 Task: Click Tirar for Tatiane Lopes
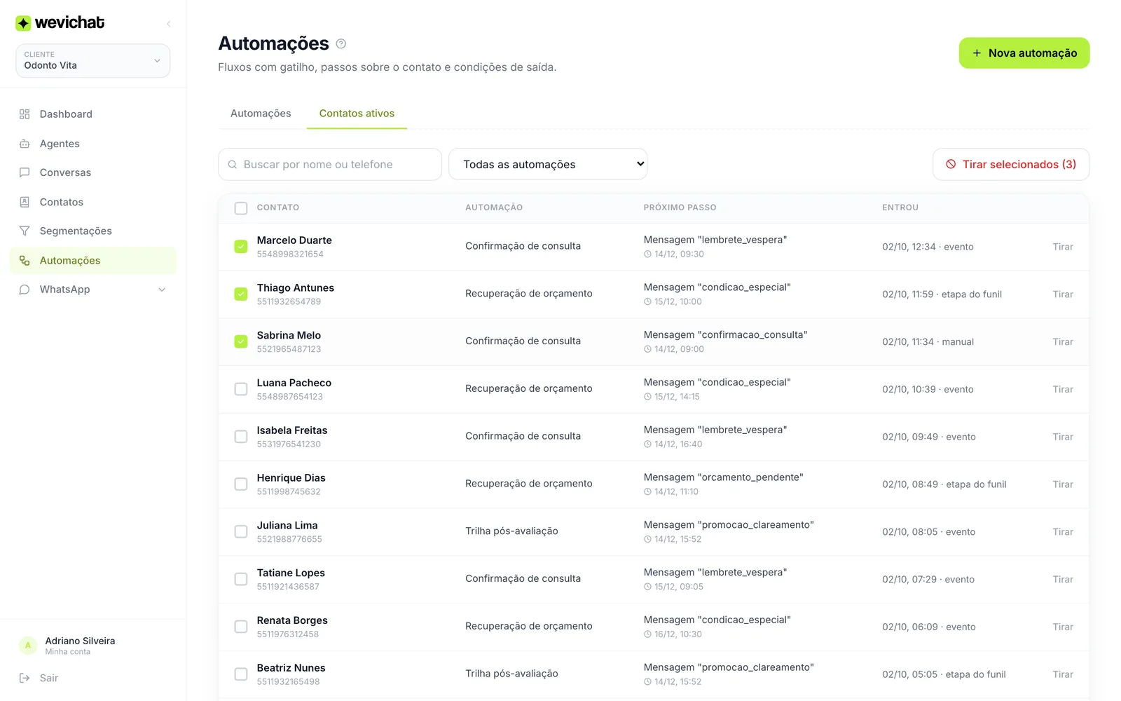pyautogui.click(x=1063, y=580)
